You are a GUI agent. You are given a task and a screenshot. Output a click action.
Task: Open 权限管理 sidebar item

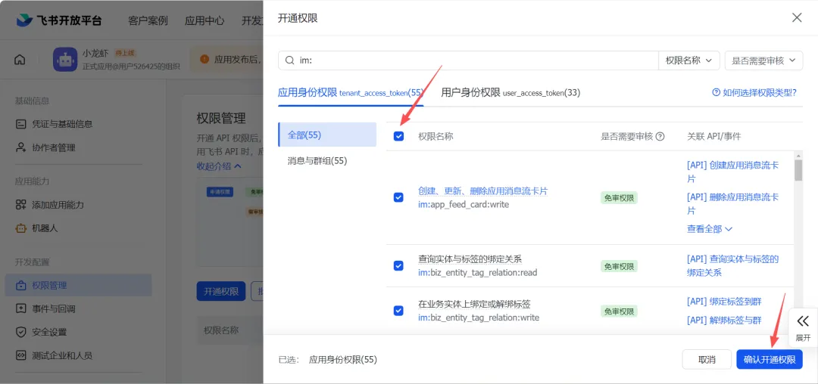coord(78,285)
